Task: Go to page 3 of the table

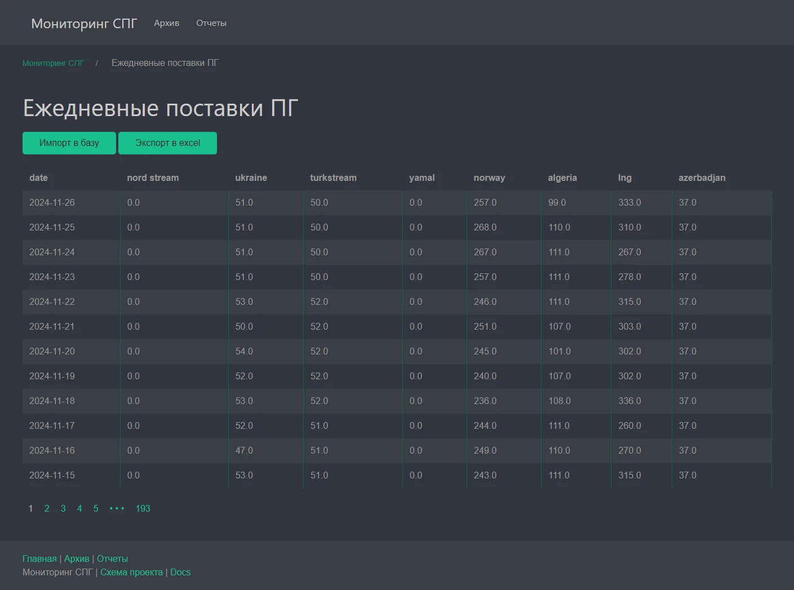Action: point(63,508)
